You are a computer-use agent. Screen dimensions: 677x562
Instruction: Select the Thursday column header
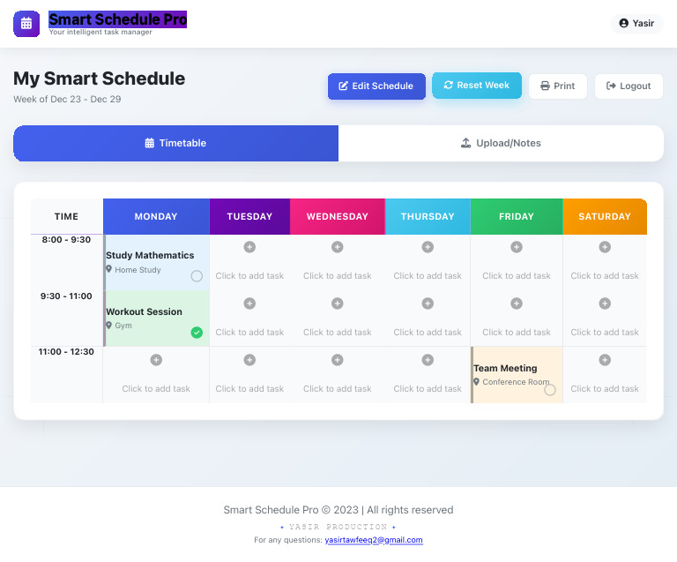428,216
